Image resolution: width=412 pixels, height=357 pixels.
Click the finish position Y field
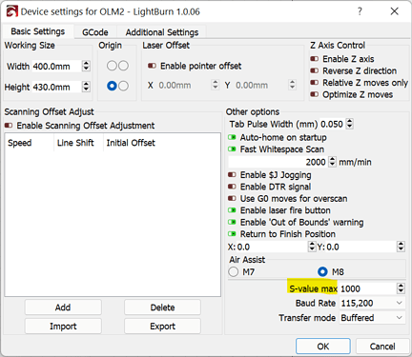[360, 247]
